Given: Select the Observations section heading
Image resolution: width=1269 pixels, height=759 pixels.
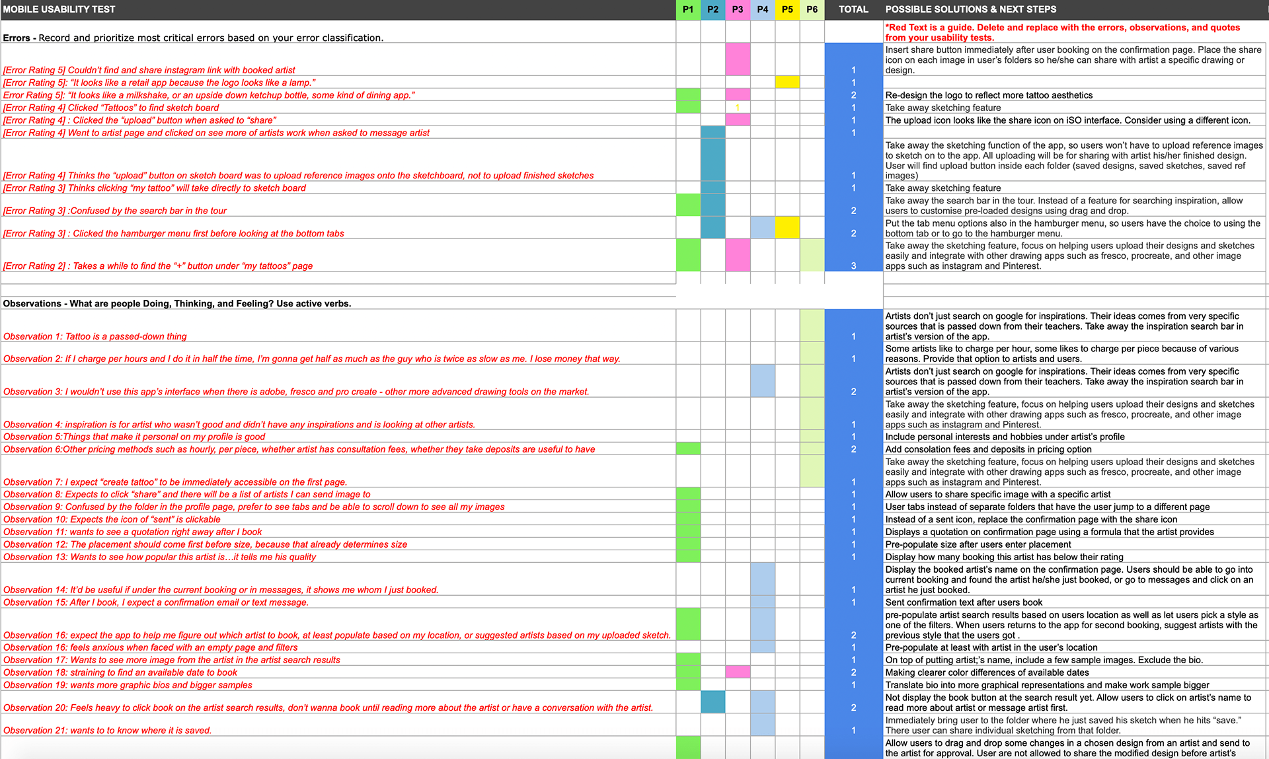Looking at the screenshot, I should 338,303.
